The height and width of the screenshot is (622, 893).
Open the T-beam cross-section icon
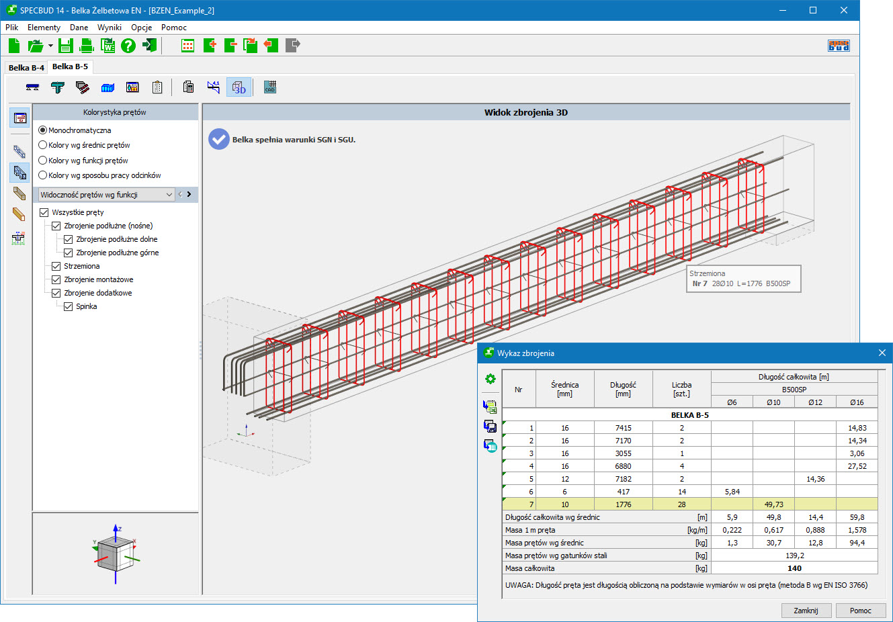[58, 87]
